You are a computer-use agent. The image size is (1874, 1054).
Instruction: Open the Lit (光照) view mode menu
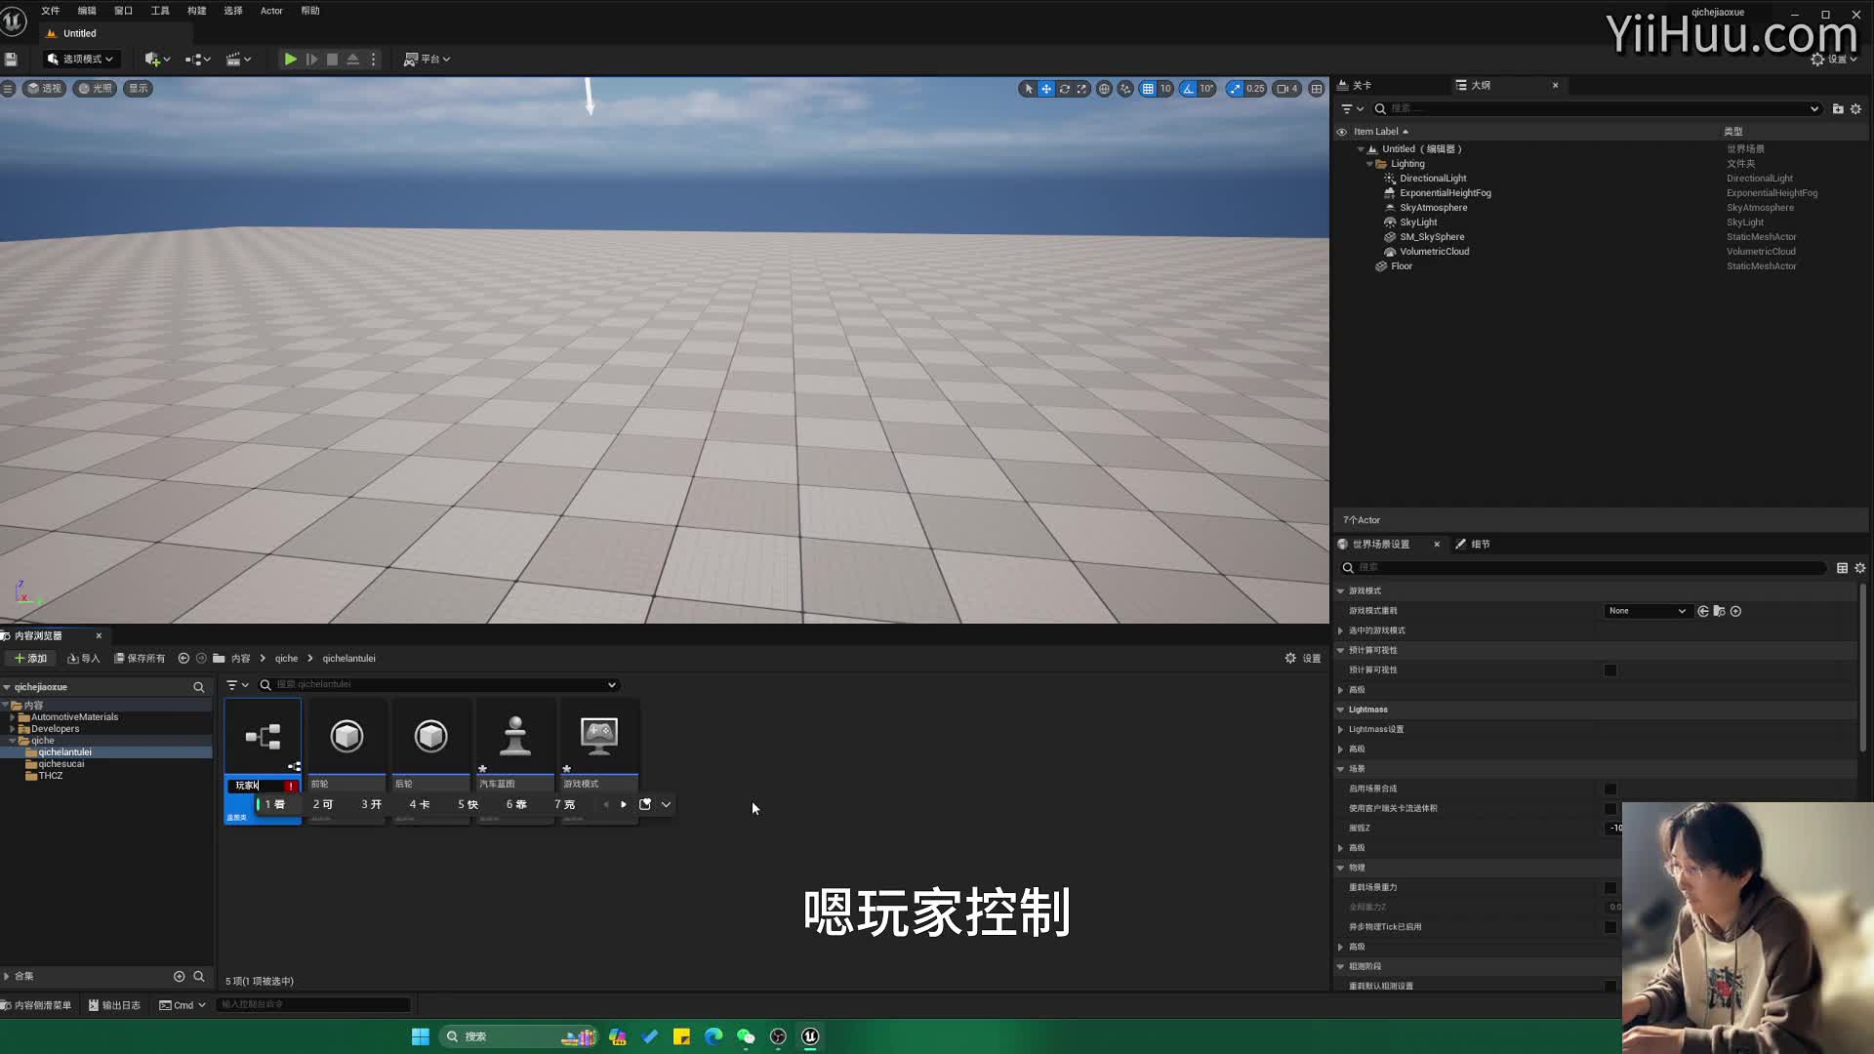coord(96,89)
